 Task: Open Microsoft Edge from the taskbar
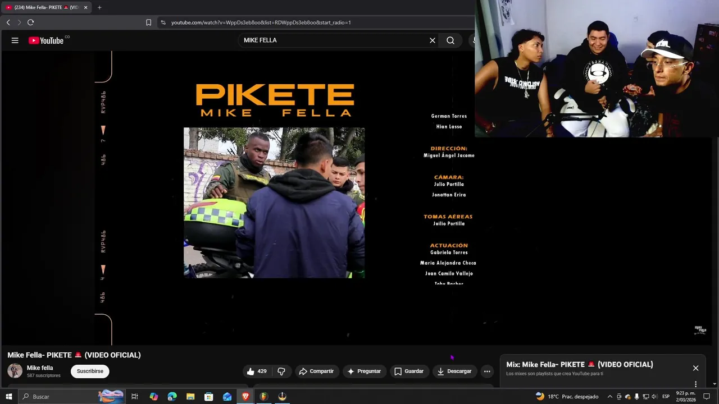click(x=172, y=397)
